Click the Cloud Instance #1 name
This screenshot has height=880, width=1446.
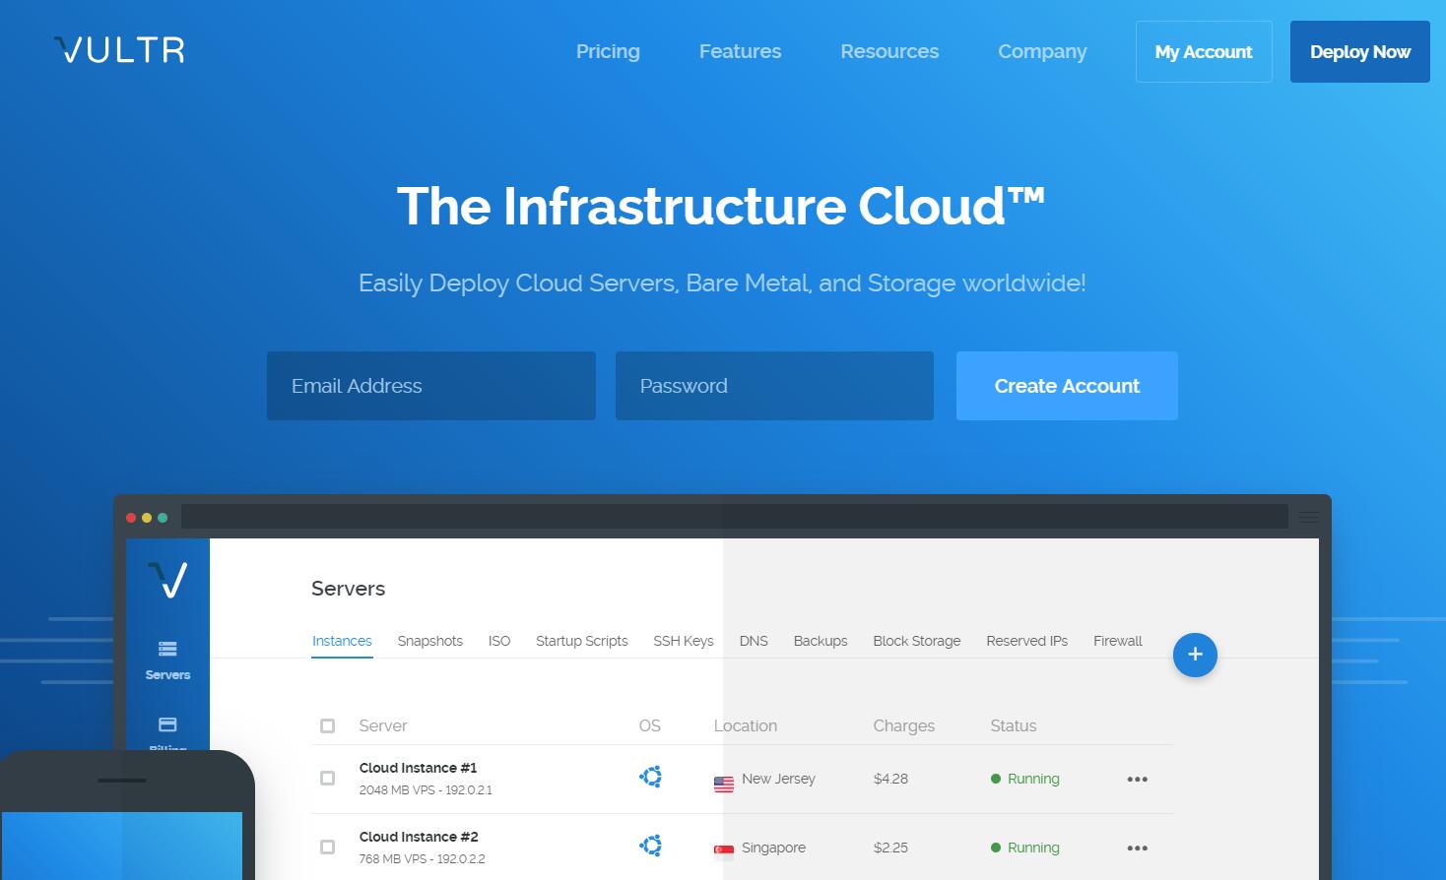point(418,768)
